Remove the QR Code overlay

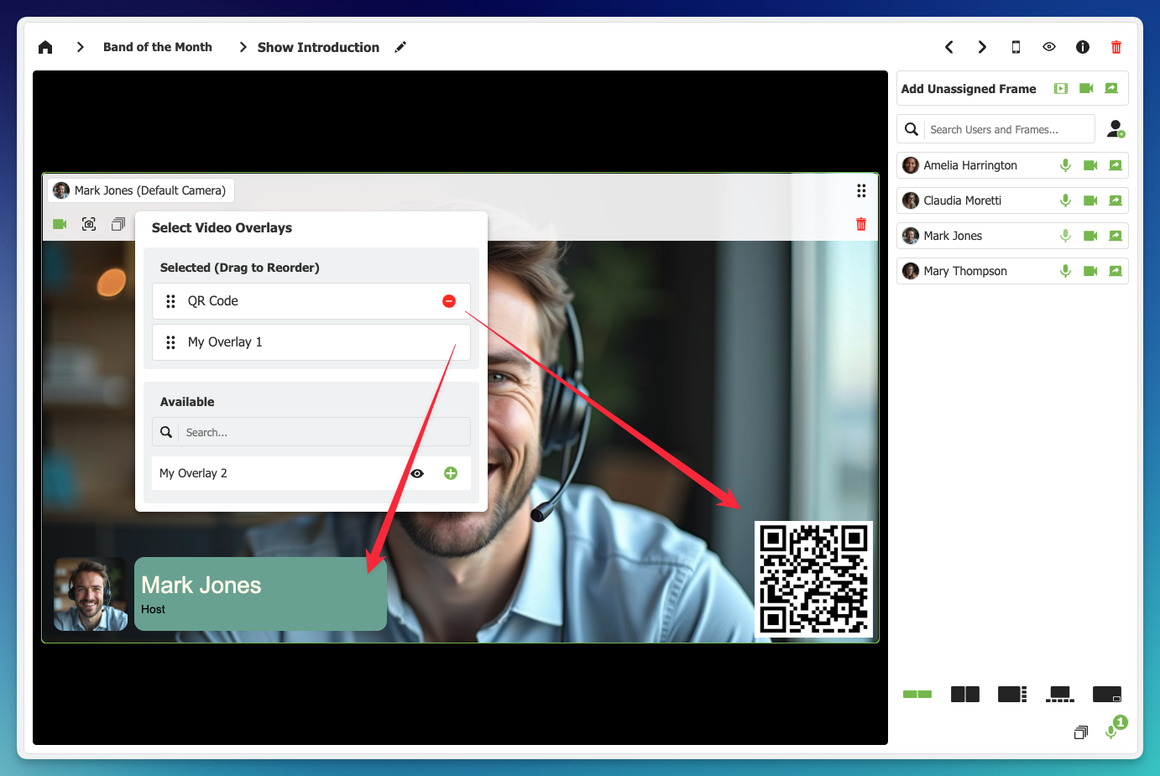tap(449, 301)
